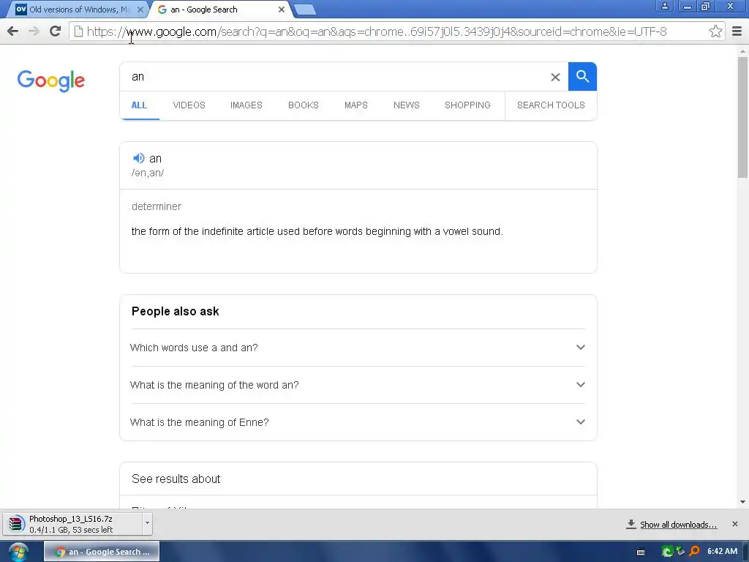Switch to the NEWS tab
749x562 pixels.
pos(407,105)
